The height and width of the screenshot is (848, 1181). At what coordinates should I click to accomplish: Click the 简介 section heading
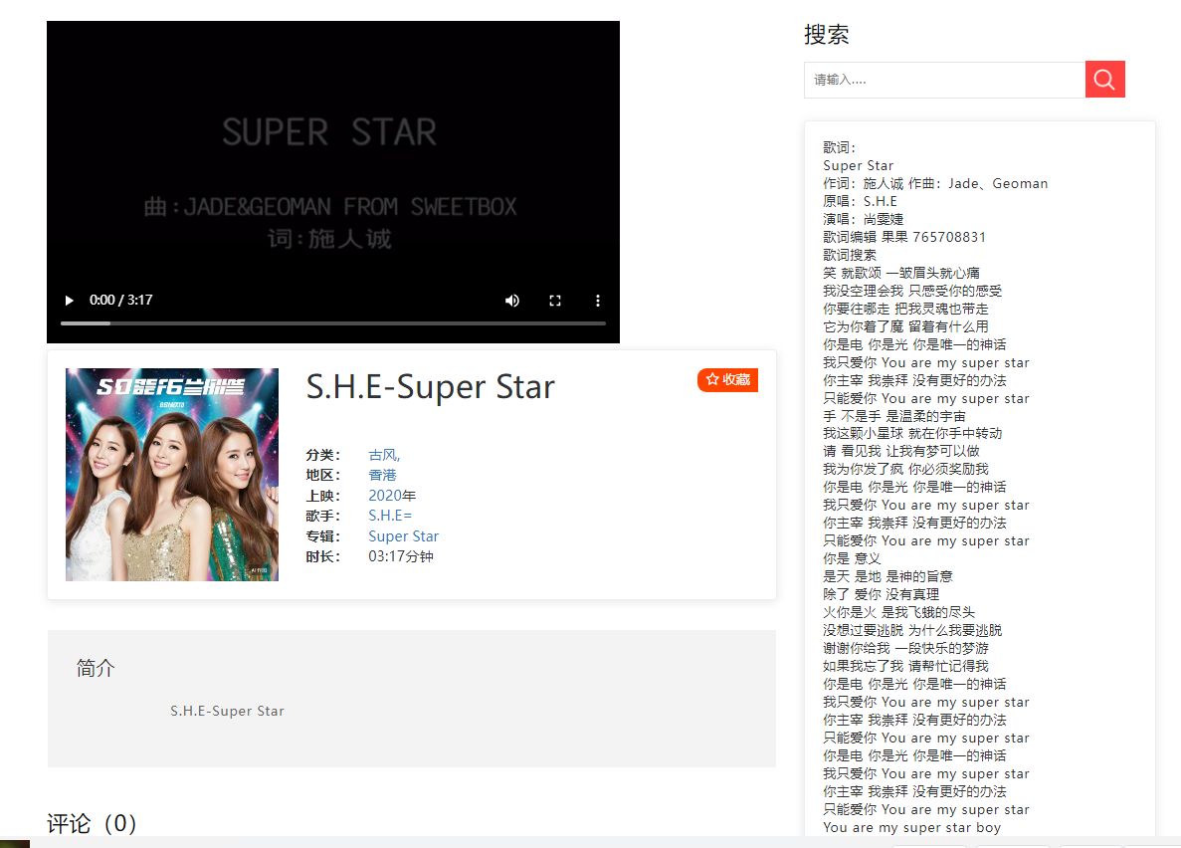(96, 668)
